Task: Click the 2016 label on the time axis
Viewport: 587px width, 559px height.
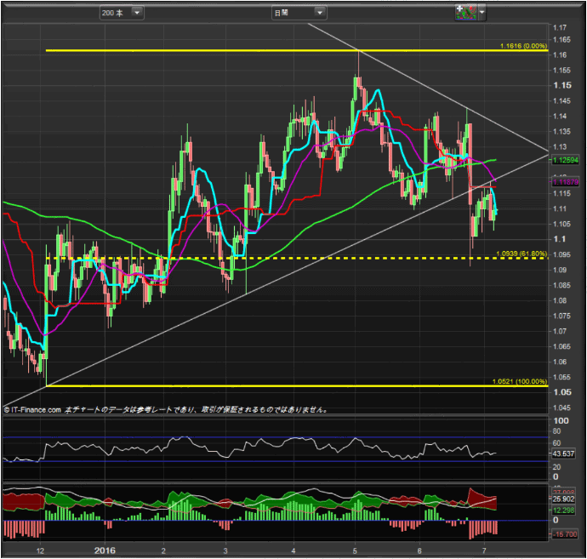Action: (105, 550)
